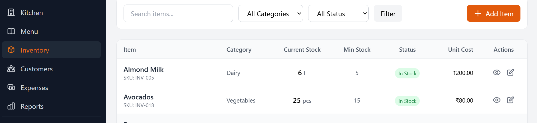Expand the All Status dropdown

338,14
